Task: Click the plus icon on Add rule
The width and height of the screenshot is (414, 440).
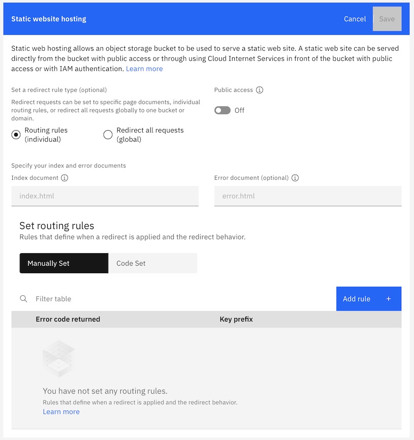Action: pos(389,299)
